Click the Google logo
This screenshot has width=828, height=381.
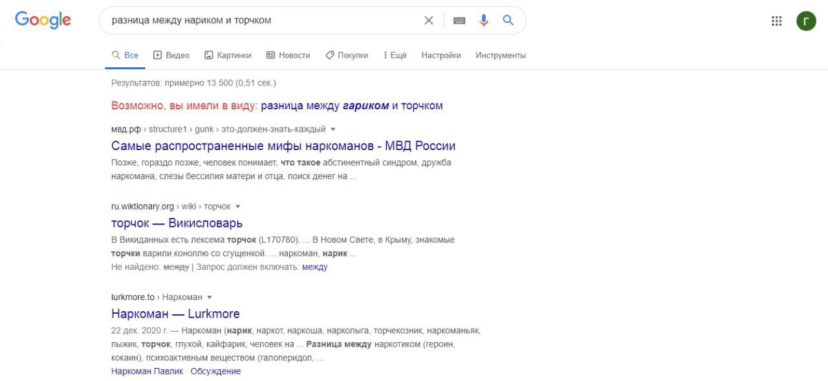tap(43, 20)
